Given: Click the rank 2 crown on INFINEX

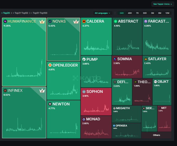Looking at the screenshot, I should (x=42, y=91).
